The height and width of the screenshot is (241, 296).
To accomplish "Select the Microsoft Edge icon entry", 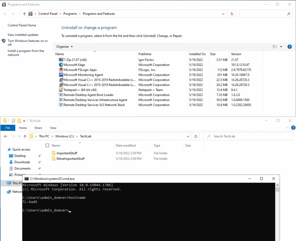I will [61, 65].
